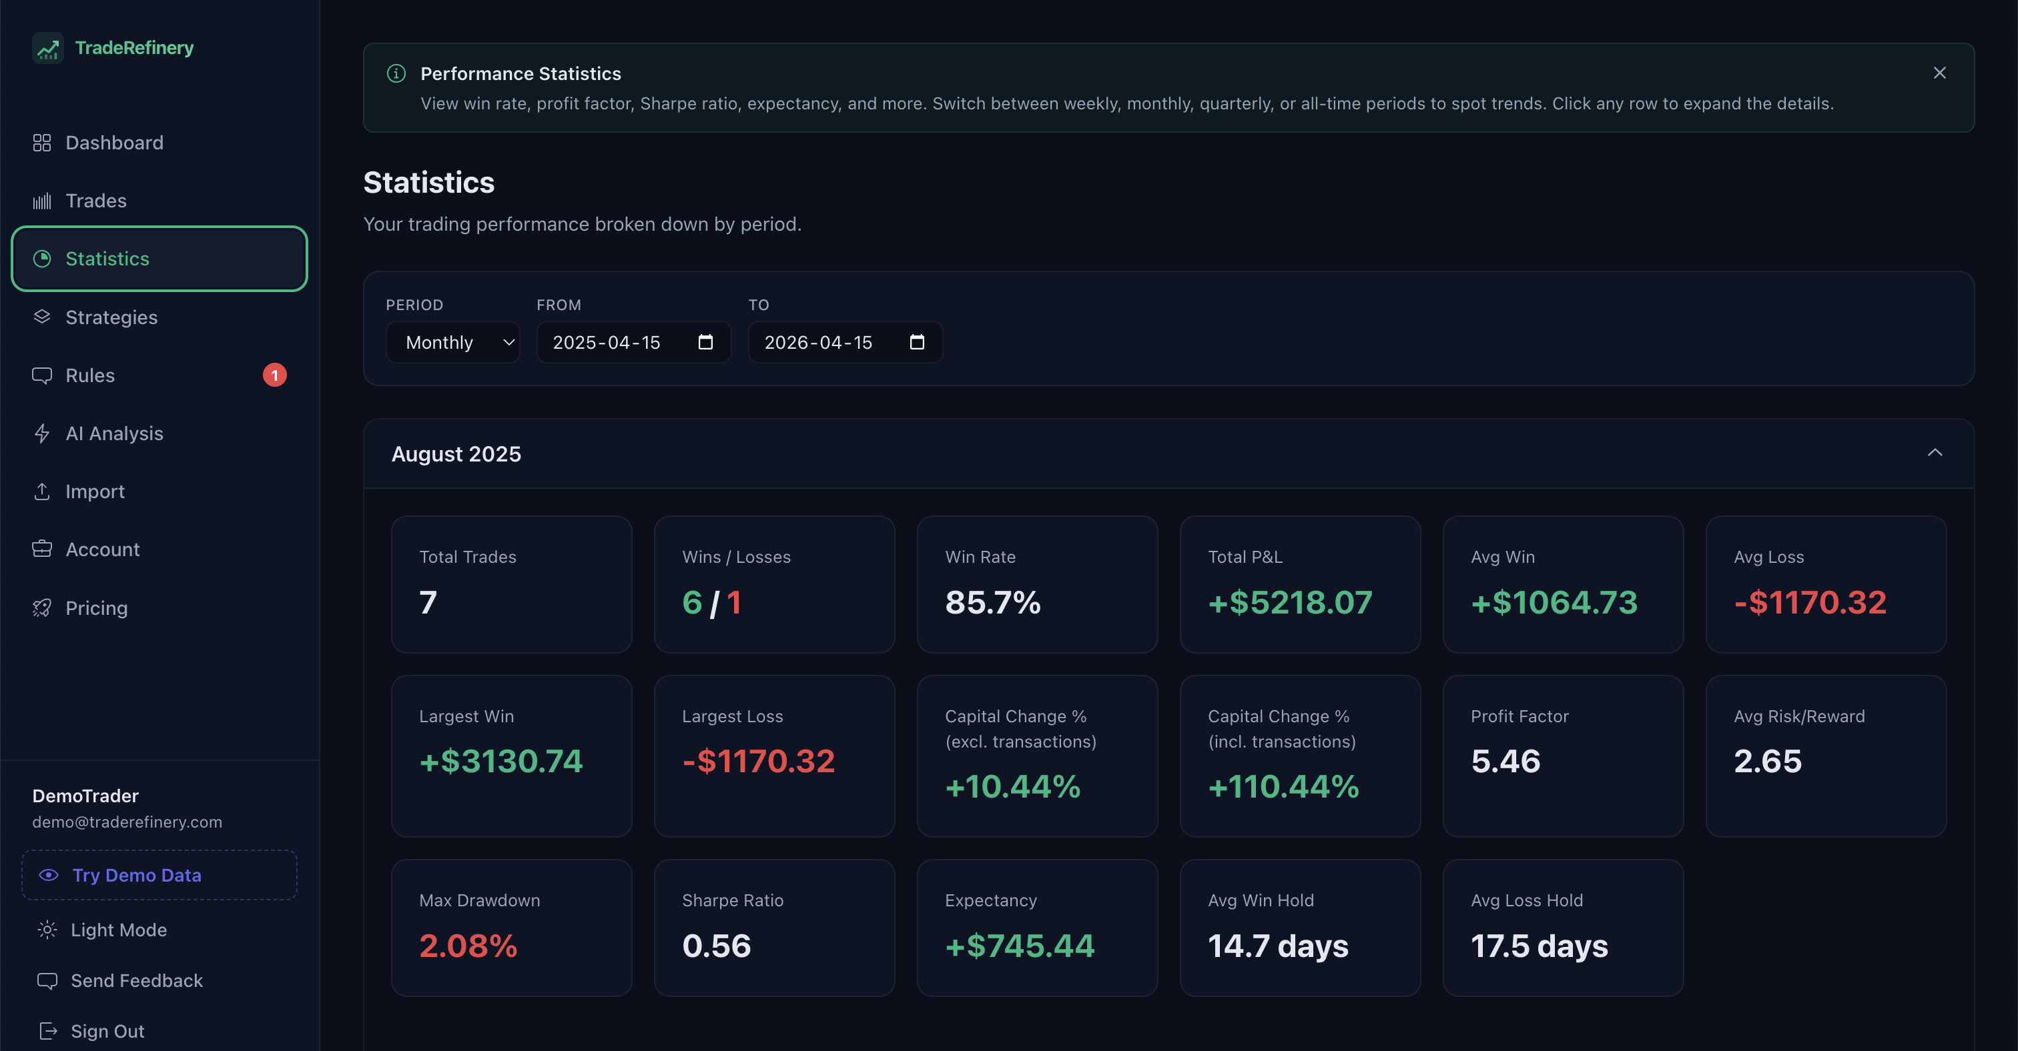Click the Trades bar-chart icon
The image size is (2018, 1051).
(41, 201)
